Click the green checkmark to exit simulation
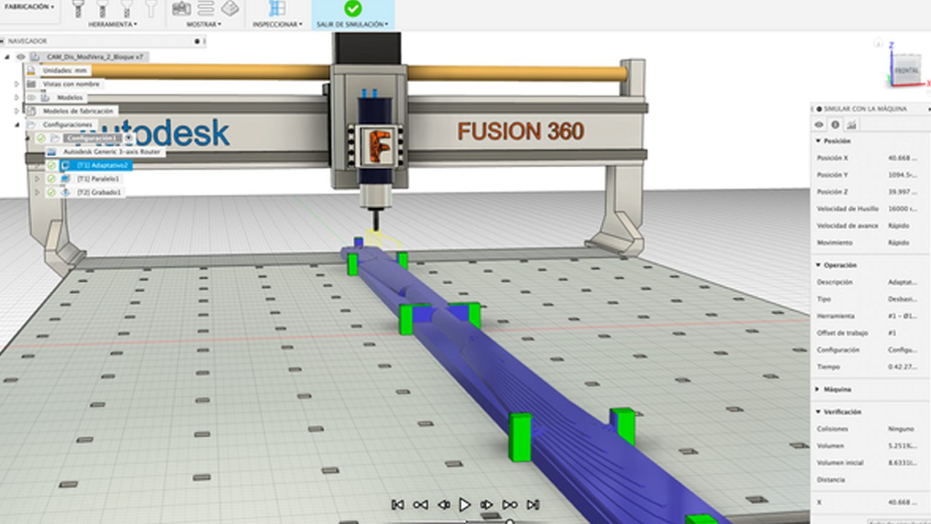Screen dimensions: 931x524 [x=353, y=8]
